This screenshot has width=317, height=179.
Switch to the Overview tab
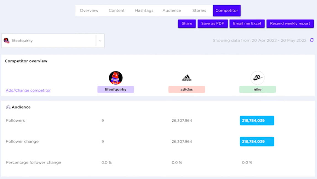point(89,10)
